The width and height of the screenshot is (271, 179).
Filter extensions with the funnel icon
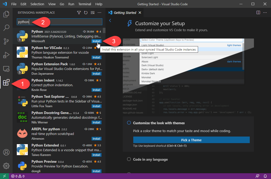79,13
